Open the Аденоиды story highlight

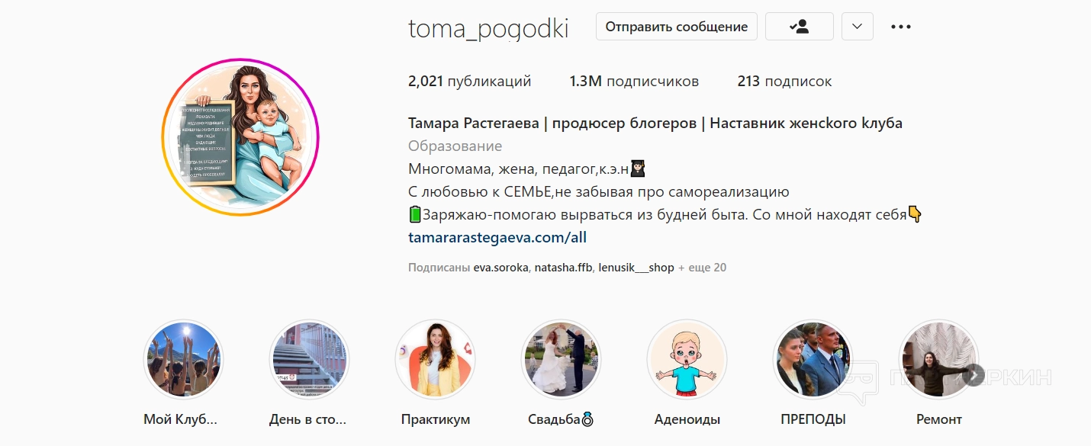687,359
